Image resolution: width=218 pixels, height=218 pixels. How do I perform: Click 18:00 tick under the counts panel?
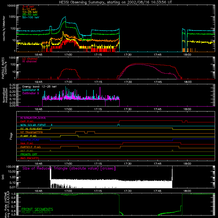click(x=187, y=55)
